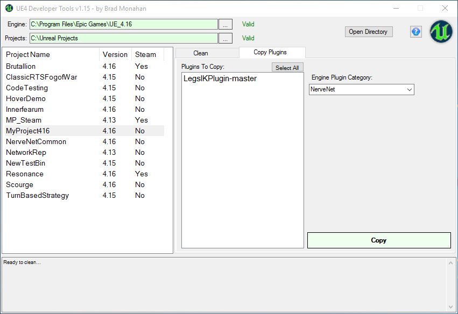
Task: Browse for the Engine path using ellipsis button
Action: 226,24
